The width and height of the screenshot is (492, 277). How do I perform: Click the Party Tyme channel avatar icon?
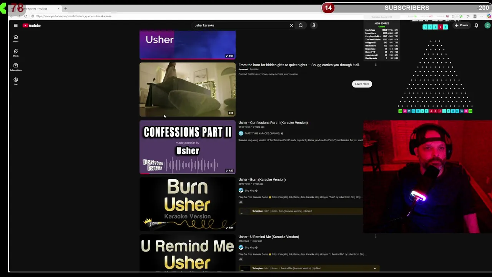point(241,133)
